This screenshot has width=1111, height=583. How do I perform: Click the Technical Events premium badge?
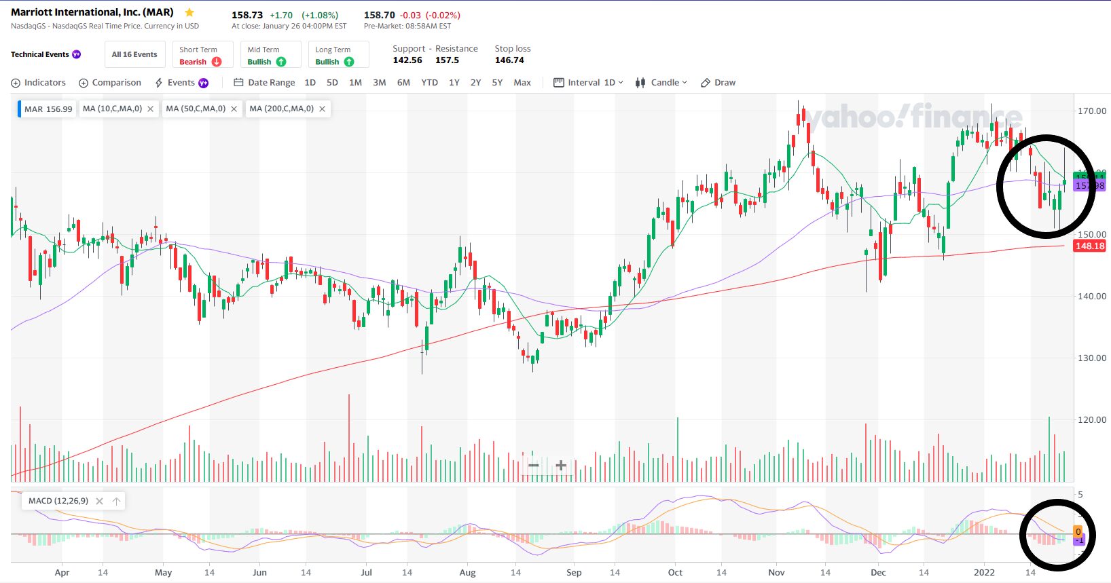pos(77,54)
